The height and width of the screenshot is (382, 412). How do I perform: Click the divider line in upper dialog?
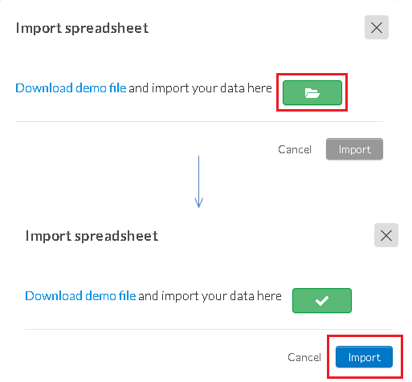click(x=199, y=121)
